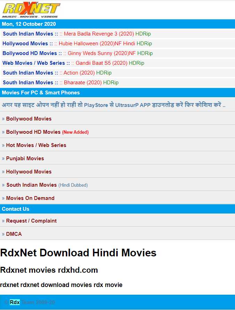This screenshot has width=235, height=310.
Task: Open Web Movies / Web Series category link
Action: [x=34, y=63]
